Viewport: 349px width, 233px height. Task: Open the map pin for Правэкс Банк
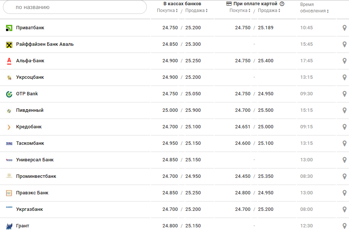[x=345, y=193]
